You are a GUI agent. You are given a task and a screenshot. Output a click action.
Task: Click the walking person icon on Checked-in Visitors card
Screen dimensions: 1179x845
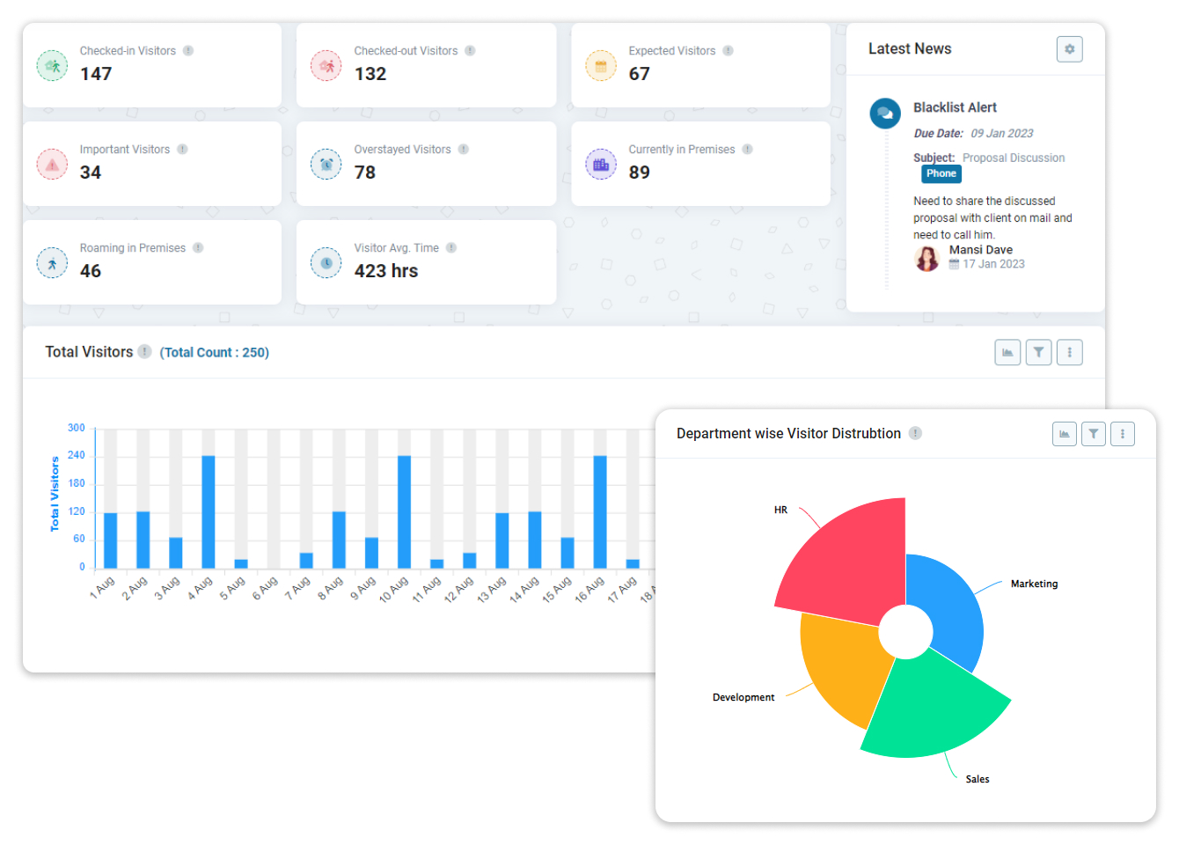click(x=52, y=65)
